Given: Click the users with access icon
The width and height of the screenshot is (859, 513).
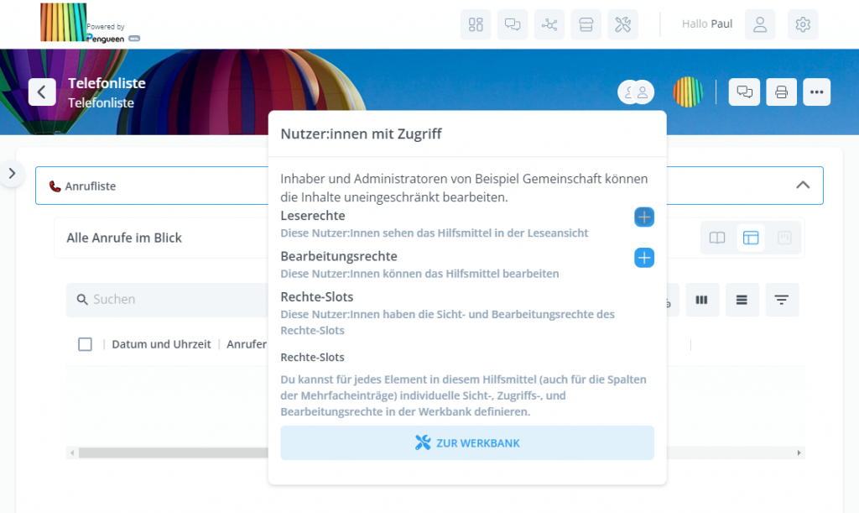Looking at the screenshot, I should click(x=636, y=92).
